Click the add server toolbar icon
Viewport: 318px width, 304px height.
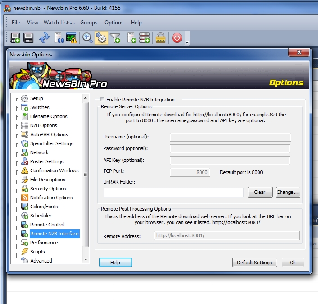[145, 38]
